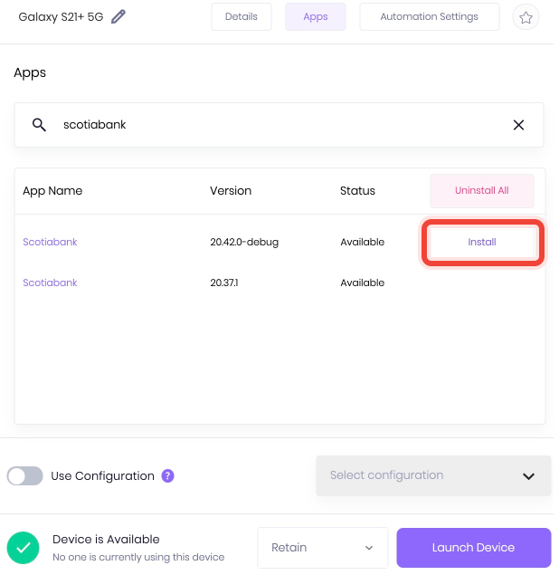Image resolution: width=559 pixels, height=575 pixels.
Task: Switch to the Apps tab
Action: 316,17
